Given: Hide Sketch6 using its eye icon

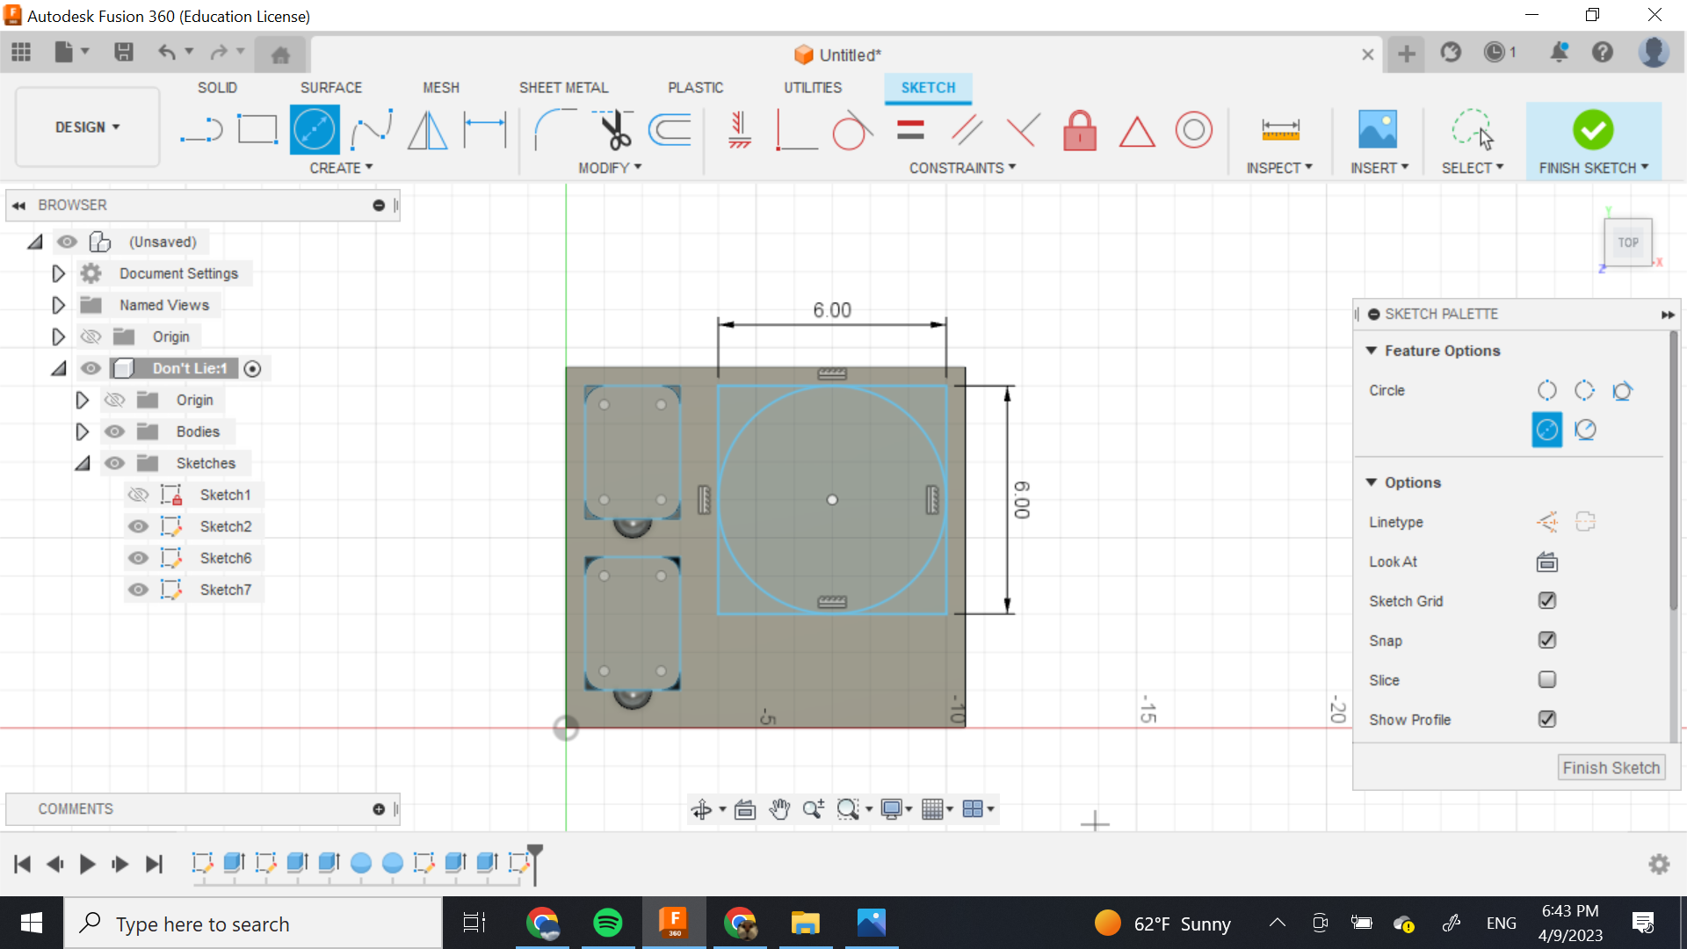Looking at the screenshot, I should 138,558.
